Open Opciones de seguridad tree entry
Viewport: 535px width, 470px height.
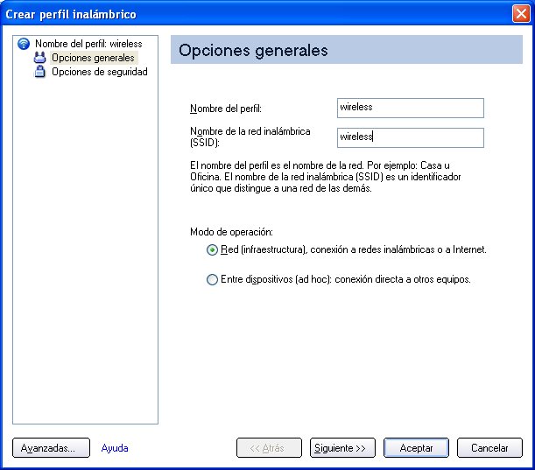100,72
